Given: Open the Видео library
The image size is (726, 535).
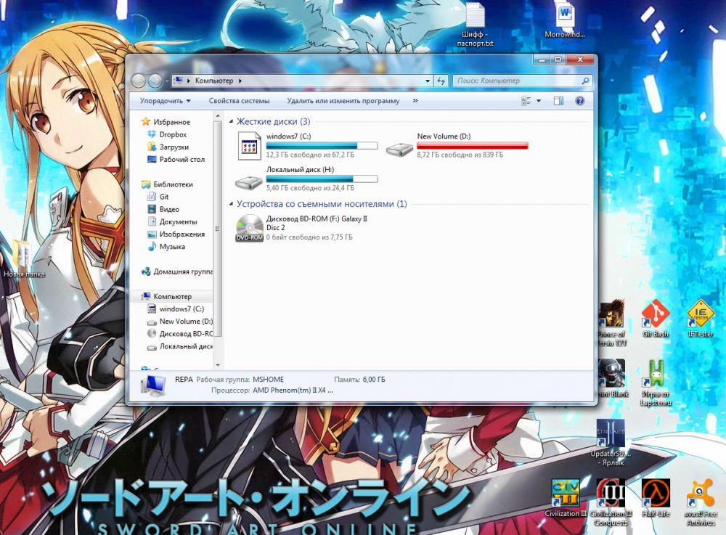Looking at the screenshot, I should coord(169,209).
